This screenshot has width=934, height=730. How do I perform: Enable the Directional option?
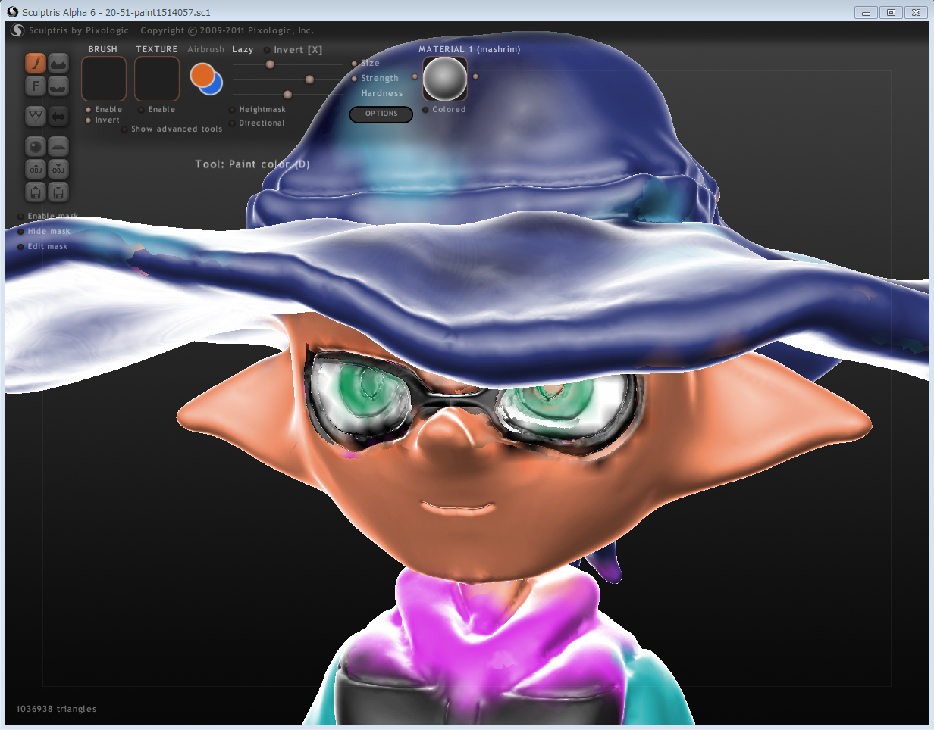257,123
